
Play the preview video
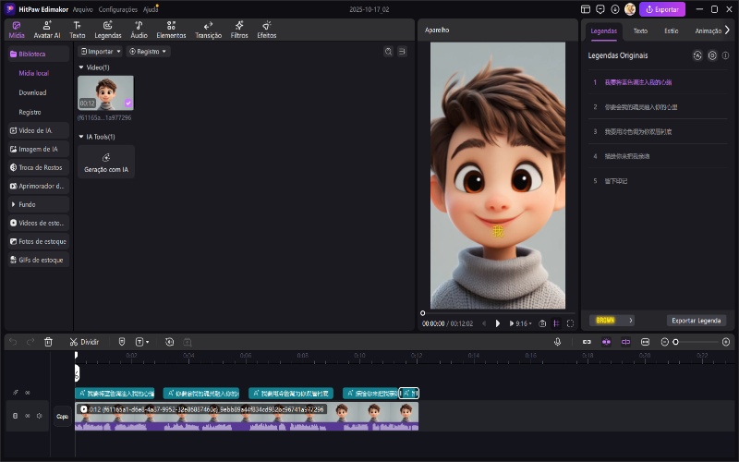tap(498, 323)
